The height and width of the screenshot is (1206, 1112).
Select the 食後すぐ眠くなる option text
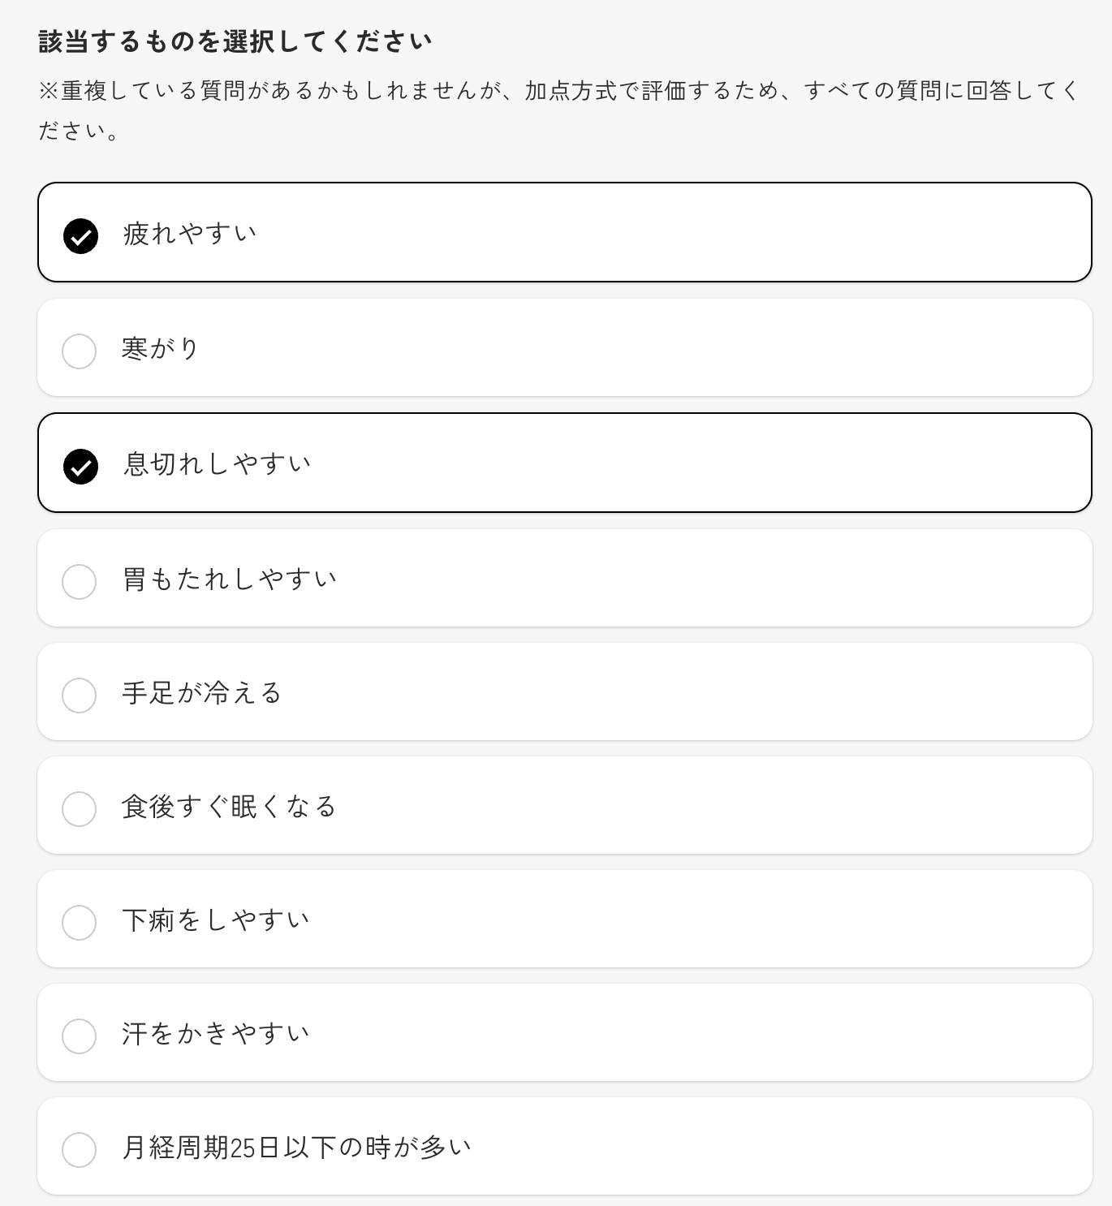(229, 806)
